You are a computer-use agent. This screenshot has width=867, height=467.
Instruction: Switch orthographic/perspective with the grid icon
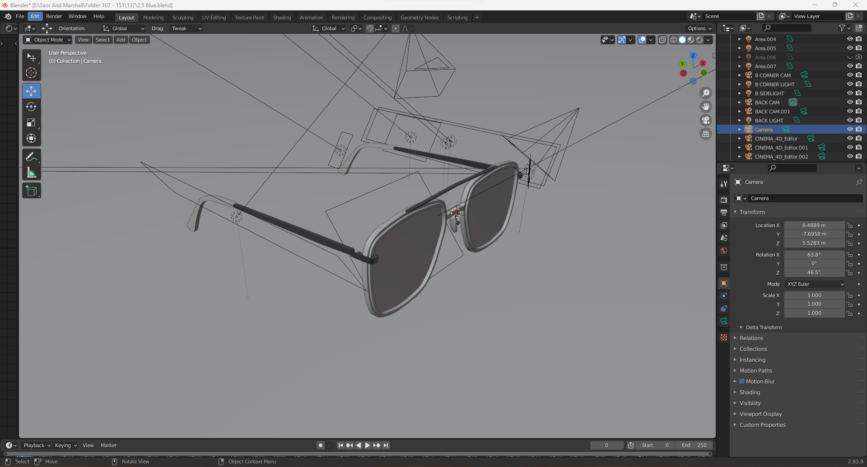(x=705, y=134)
